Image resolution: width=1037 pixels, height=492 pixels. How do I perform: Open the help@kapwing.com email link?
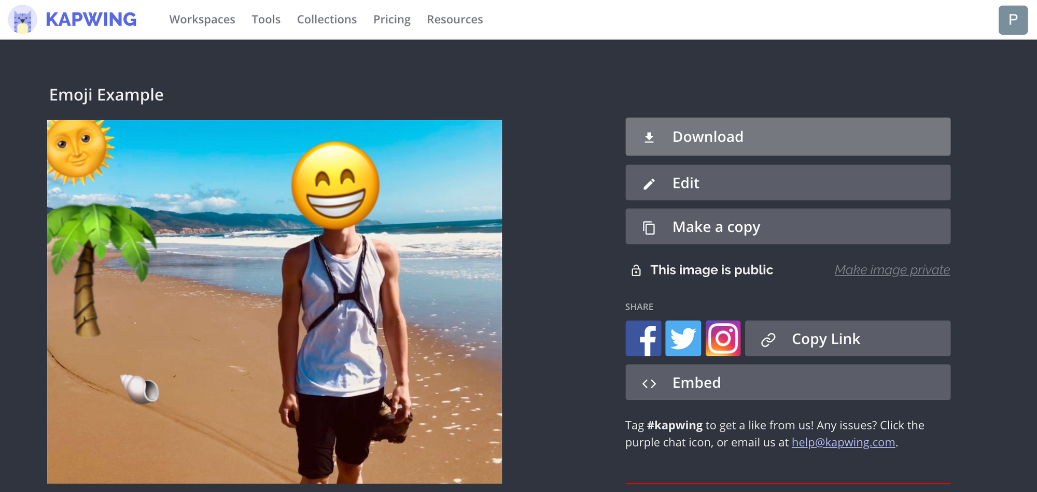point(844,442)
